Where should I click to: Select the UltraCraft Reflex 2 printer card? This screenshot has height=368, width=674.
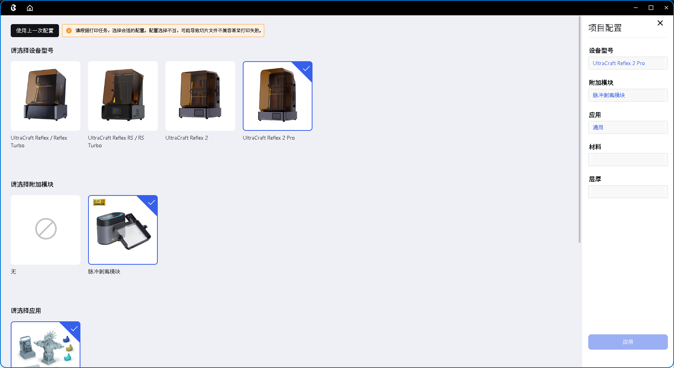pyautogui.click(x=200, y=96)
